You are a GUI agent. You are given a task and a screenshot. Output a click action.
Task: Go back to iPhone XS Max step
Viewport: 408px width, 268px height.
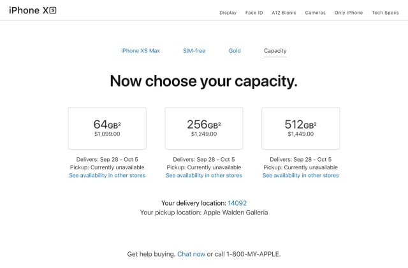[140, 51]
